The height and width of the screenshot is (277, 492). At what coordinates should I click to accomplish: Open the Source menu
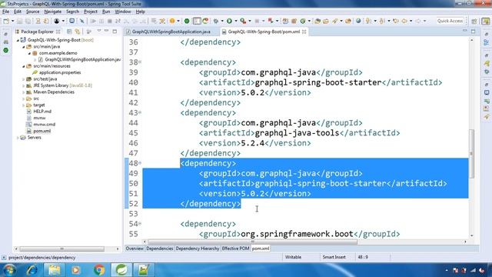click(32, 12)
